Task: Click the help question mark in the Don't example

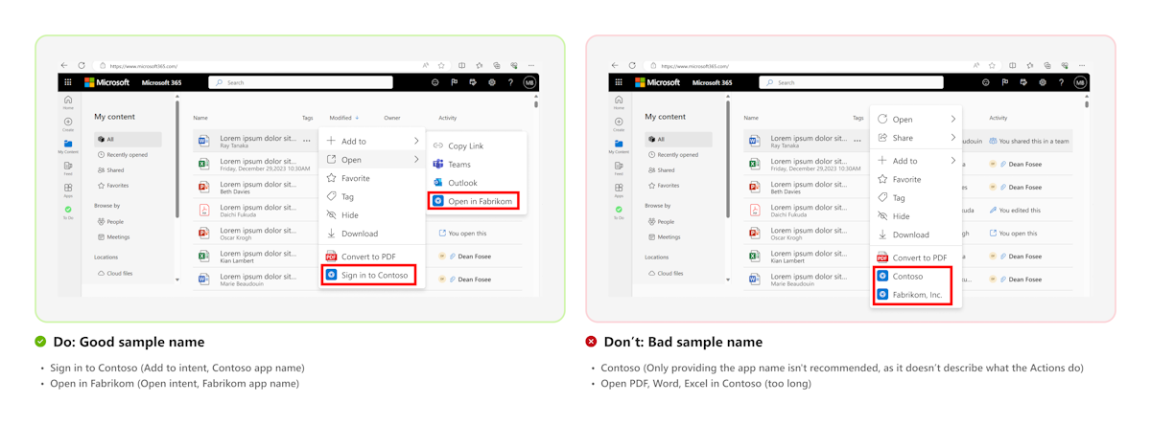Action: coord(1061,82)
